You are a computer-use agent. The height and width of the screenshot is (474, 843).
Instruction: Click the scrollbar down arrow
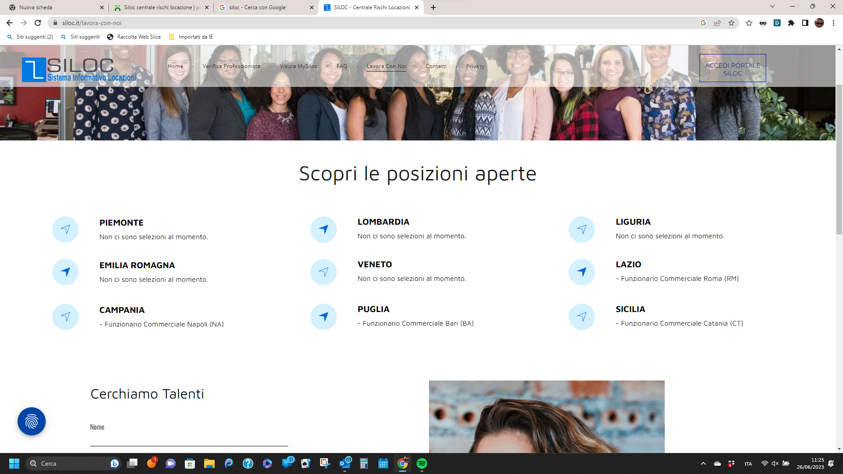click(839, 449)
